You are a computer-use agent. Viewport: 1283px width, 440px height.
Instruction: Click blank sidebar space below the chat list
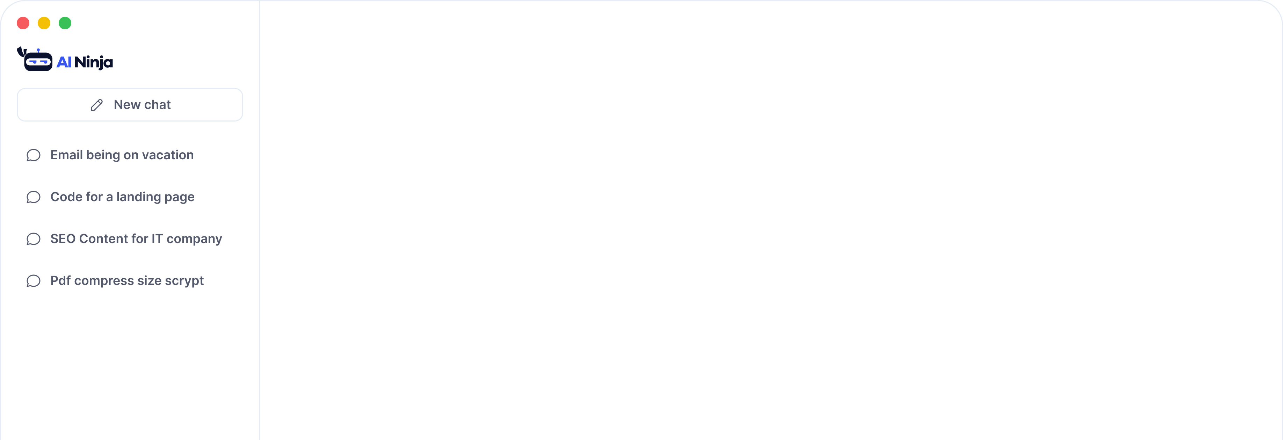[130, 368]
